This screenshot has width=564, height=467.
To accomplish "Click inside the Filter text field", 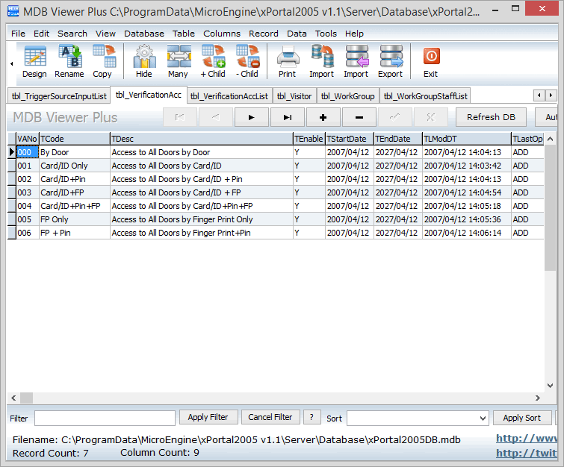I will pos(105,418).
